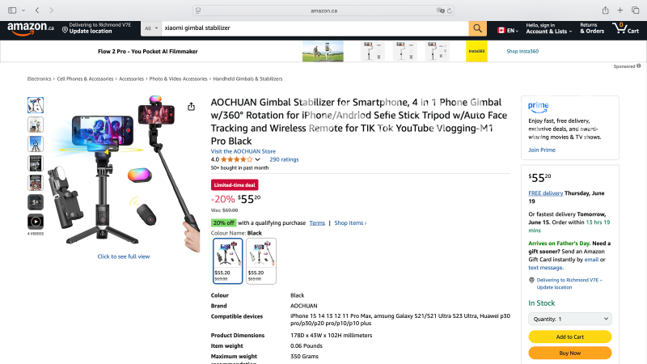Click the browser back arrow
Screen dimensions: 647x364
point(37,10)
